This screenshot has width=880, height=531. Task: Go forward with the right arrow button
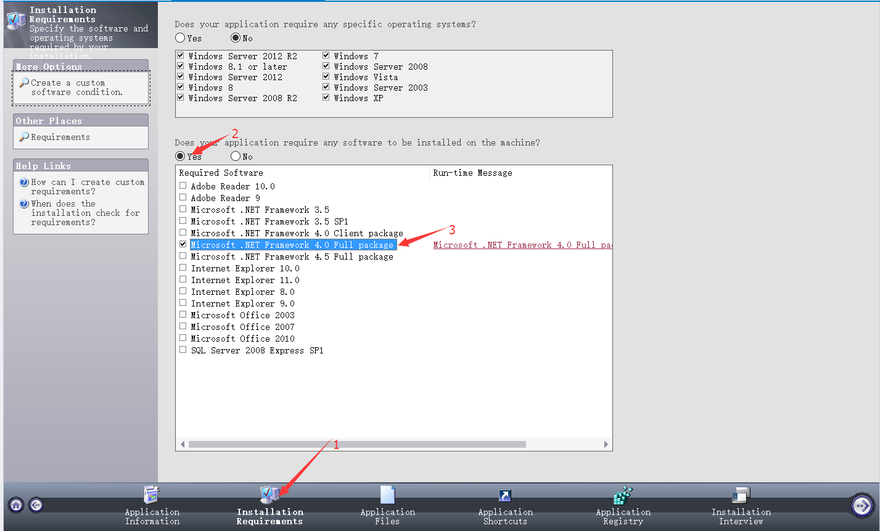862,506
